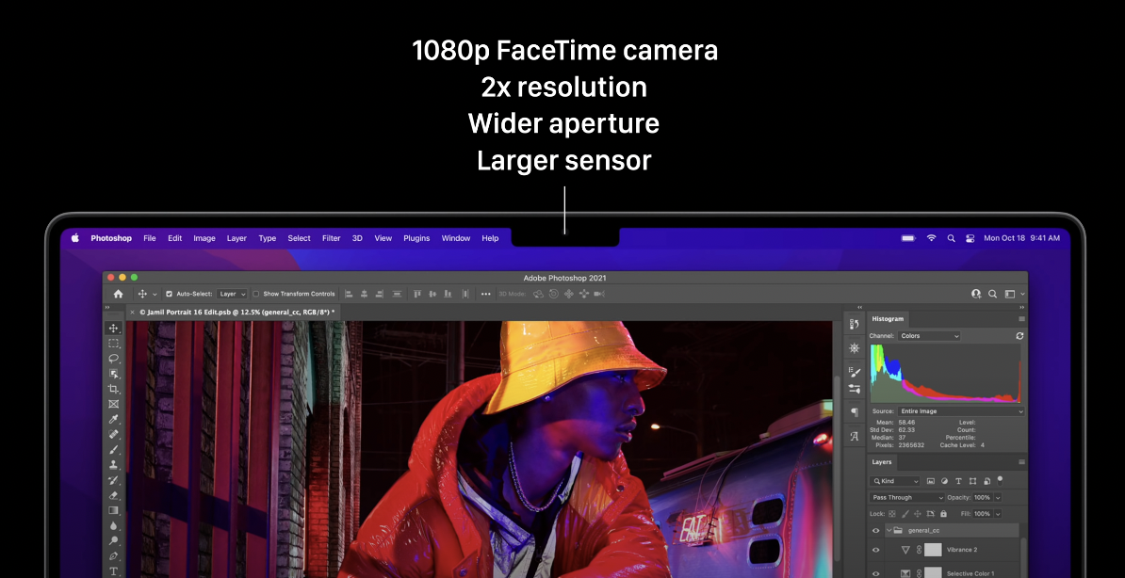
Task: Open the Fill dropdown arrow
Action: click(x=998, y=514)
